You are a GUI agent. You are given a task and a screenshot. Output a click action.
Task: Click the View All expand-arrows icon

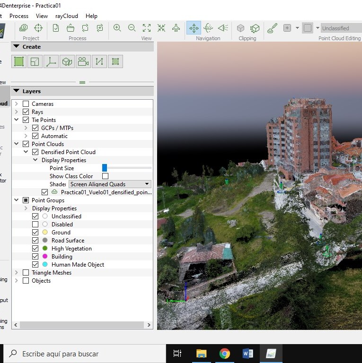coord(147,28)
